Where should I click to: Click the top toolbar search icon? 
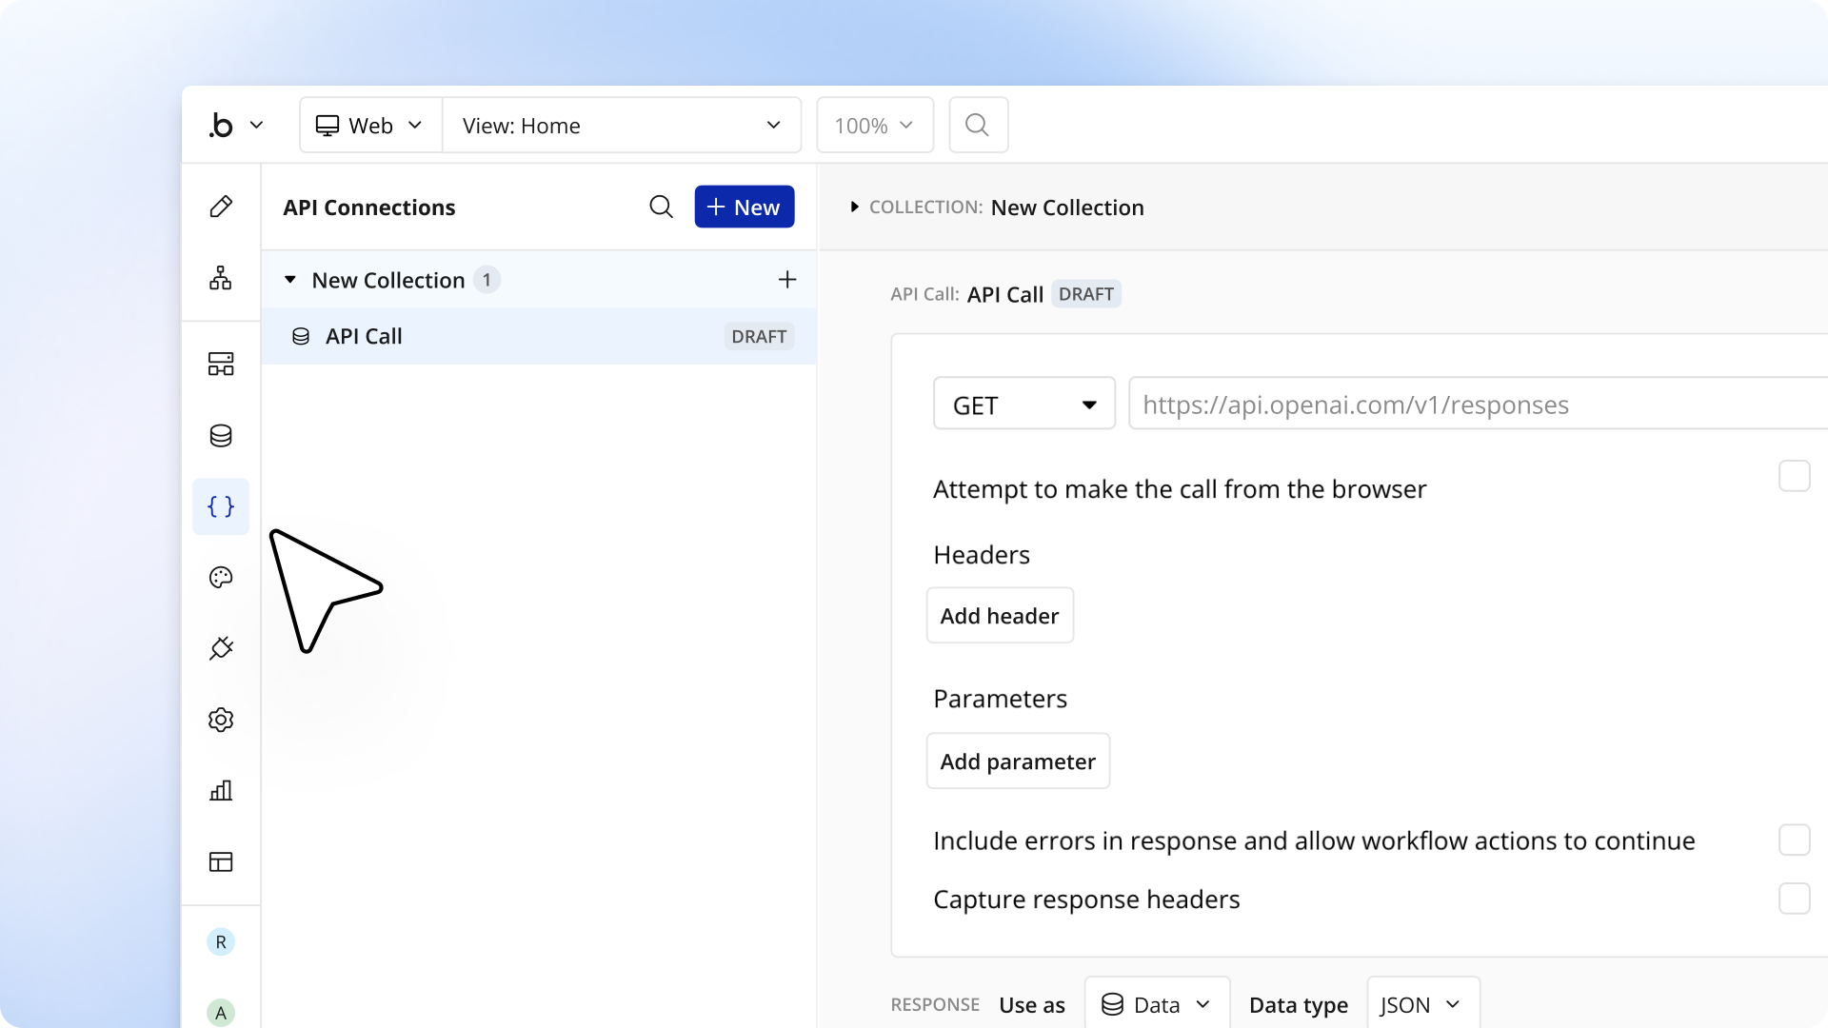tap(977, 125)
